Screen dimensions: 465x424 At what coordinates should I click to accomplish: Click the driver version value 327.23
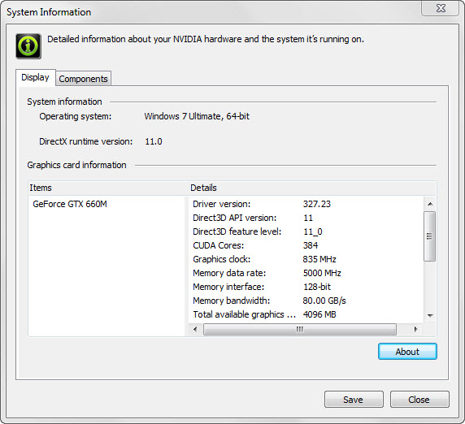tap(317, 204)
